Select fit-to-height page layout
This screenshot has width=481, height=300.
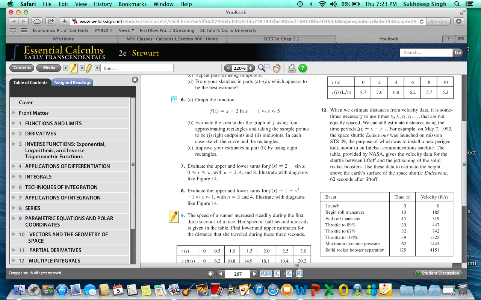(x=299, y=274)
